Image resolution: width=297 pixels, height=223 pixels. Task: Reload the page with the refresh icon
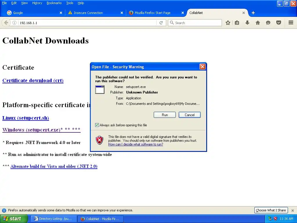point(161,23)
